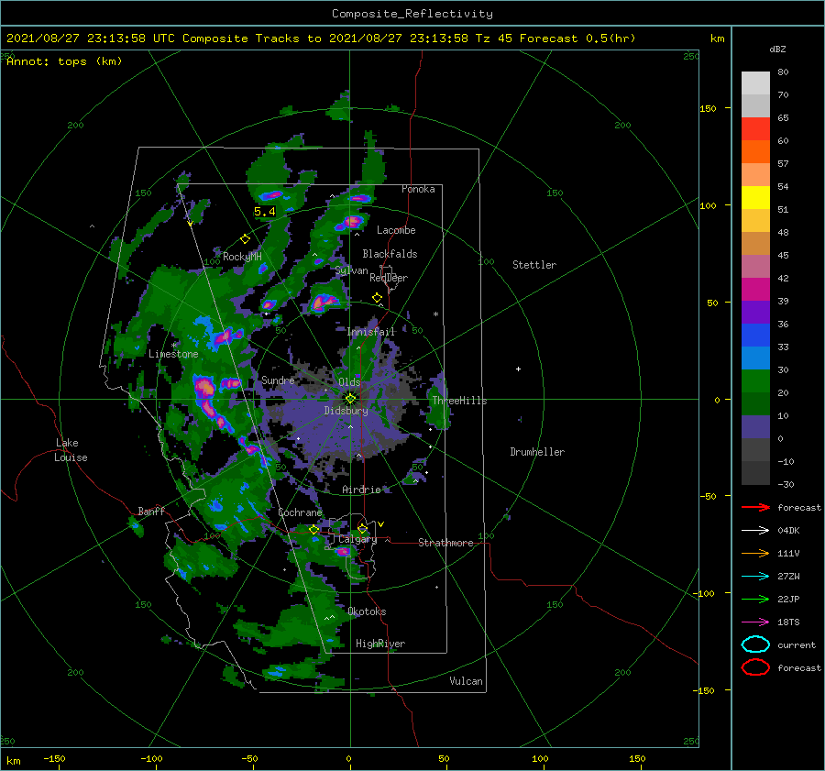Click the Okotoks town label

click(x=367, y=611)
